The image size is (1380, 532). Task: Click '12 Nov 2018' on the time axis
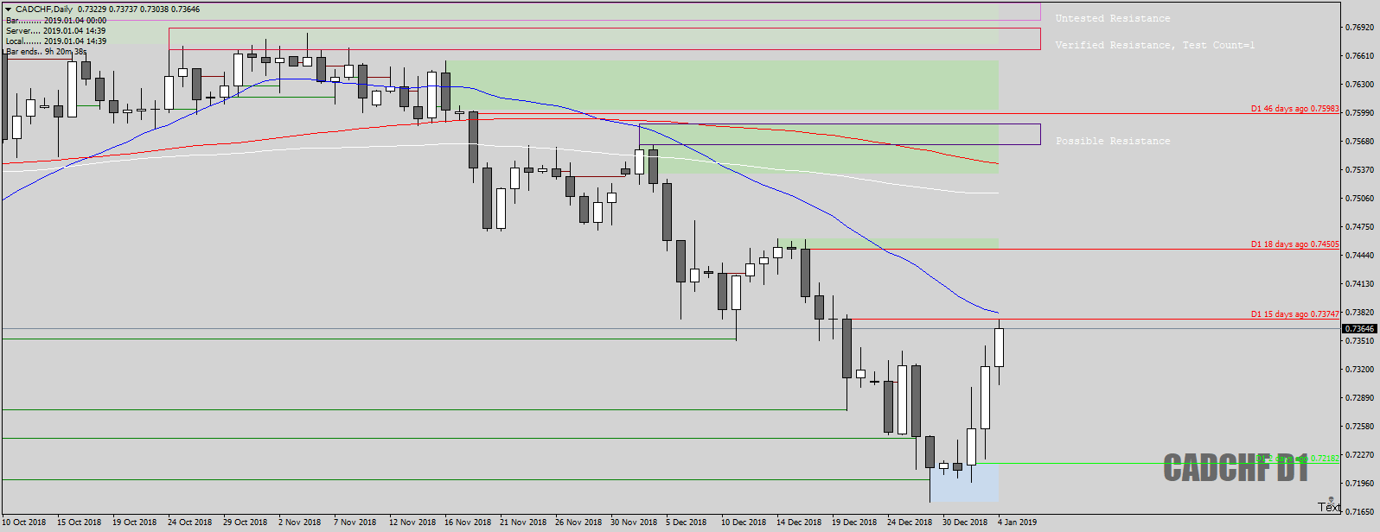(412, 522)
